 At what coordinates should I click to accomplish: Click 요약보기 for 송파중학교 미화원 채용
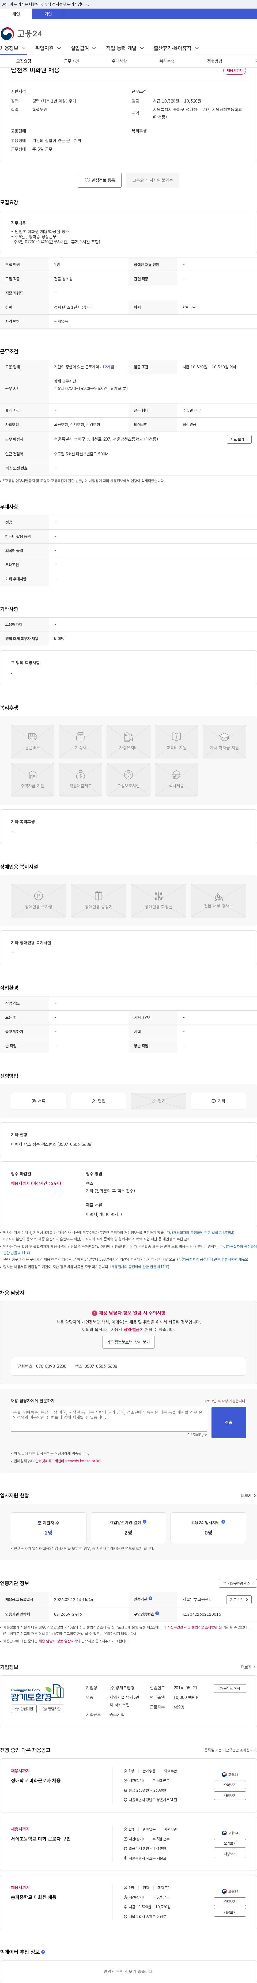(x=230, y=1901)
